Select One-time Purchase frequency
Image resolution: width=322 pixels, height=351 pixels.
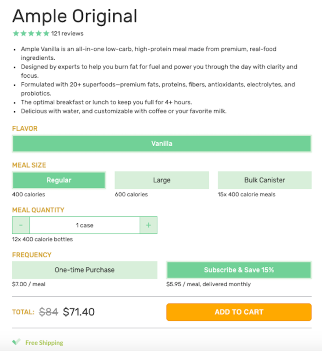(85, 270)
